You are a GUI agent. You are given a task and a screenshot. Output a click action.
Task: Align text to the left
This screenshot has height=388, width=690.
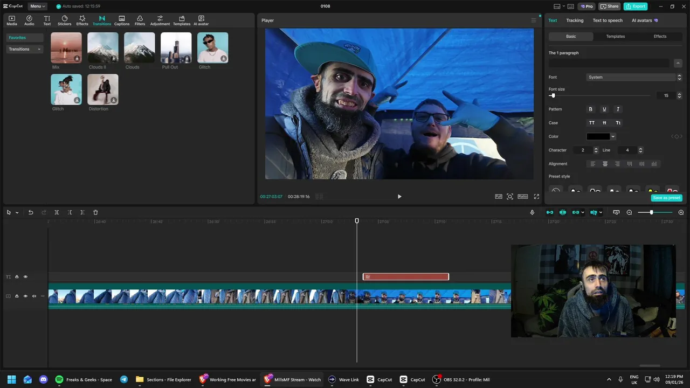[x=593, y=164]
